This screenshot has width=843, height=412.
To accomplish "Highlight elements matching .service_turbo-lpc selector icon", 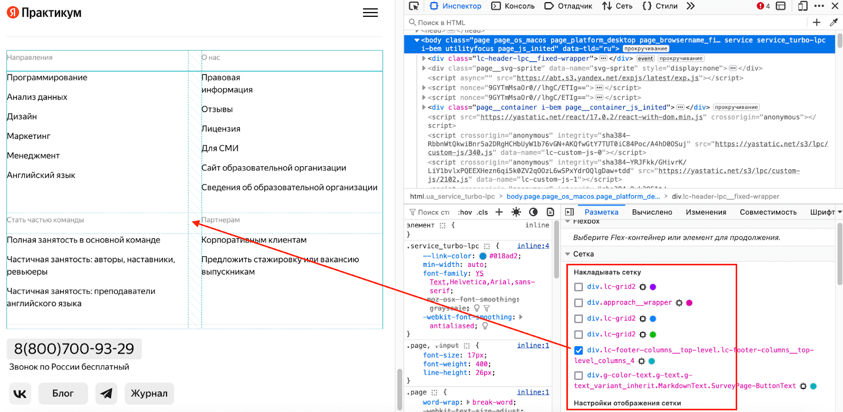I will (x=487, y=246).
